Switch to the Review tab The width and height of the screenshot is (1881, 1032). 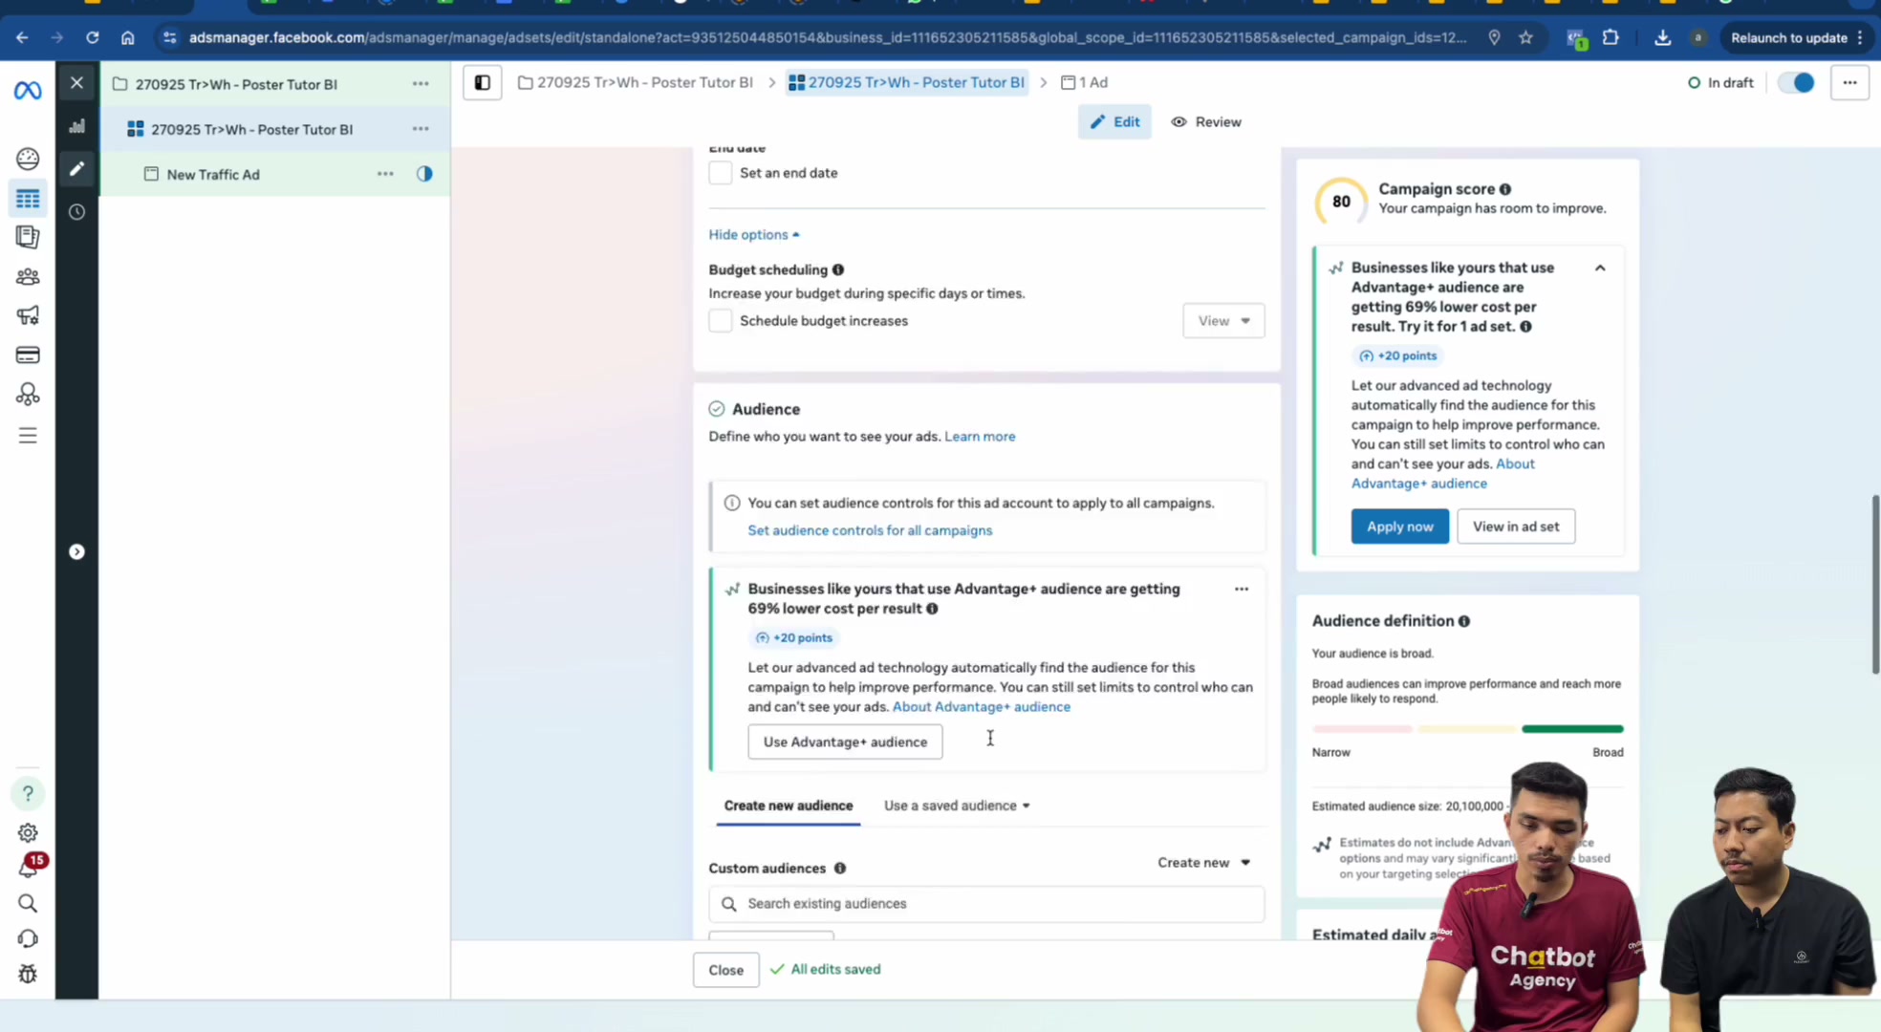point(1206,122)
